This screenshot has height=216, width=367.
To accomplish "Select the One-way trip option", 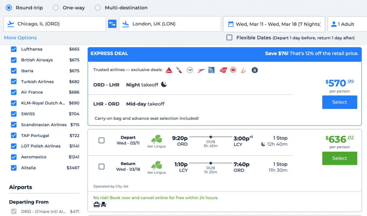I will point(56,7).
